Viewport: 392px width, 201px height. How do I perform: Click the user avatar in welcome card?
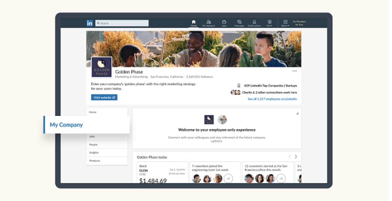coord(222,120)
